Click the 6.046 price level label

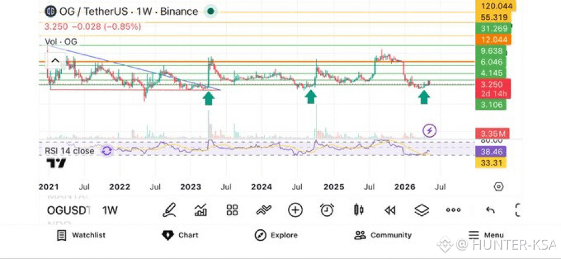pos(491,62)
